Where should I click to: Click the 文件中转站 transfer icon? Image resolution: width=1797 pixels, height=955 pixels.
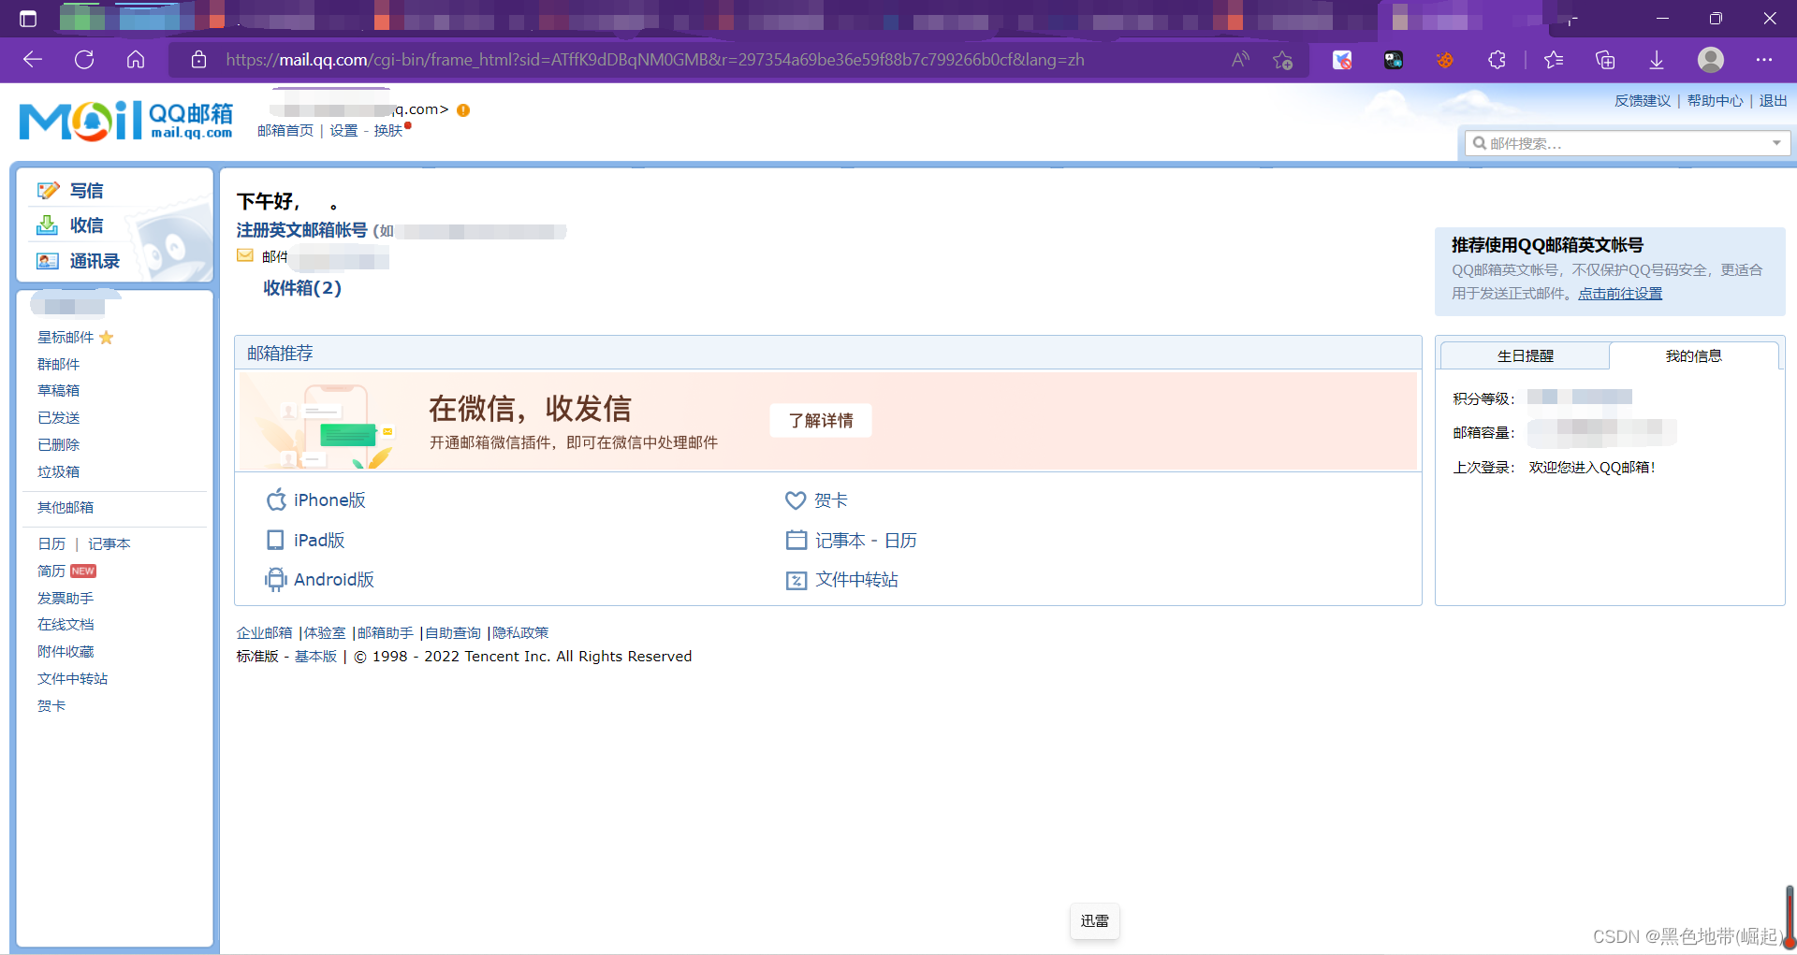coord(796,581)
